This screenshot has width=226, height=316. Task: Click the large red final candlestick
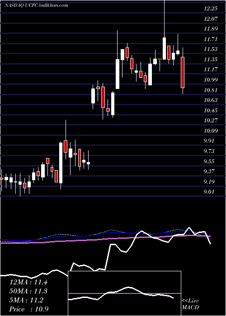tap(183, 70)
